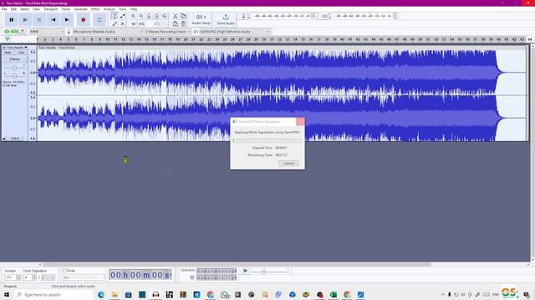Open the Stereo recording channels dropdown
The width and height of the screenshot is (535, 300).
[x=167, y=32]
